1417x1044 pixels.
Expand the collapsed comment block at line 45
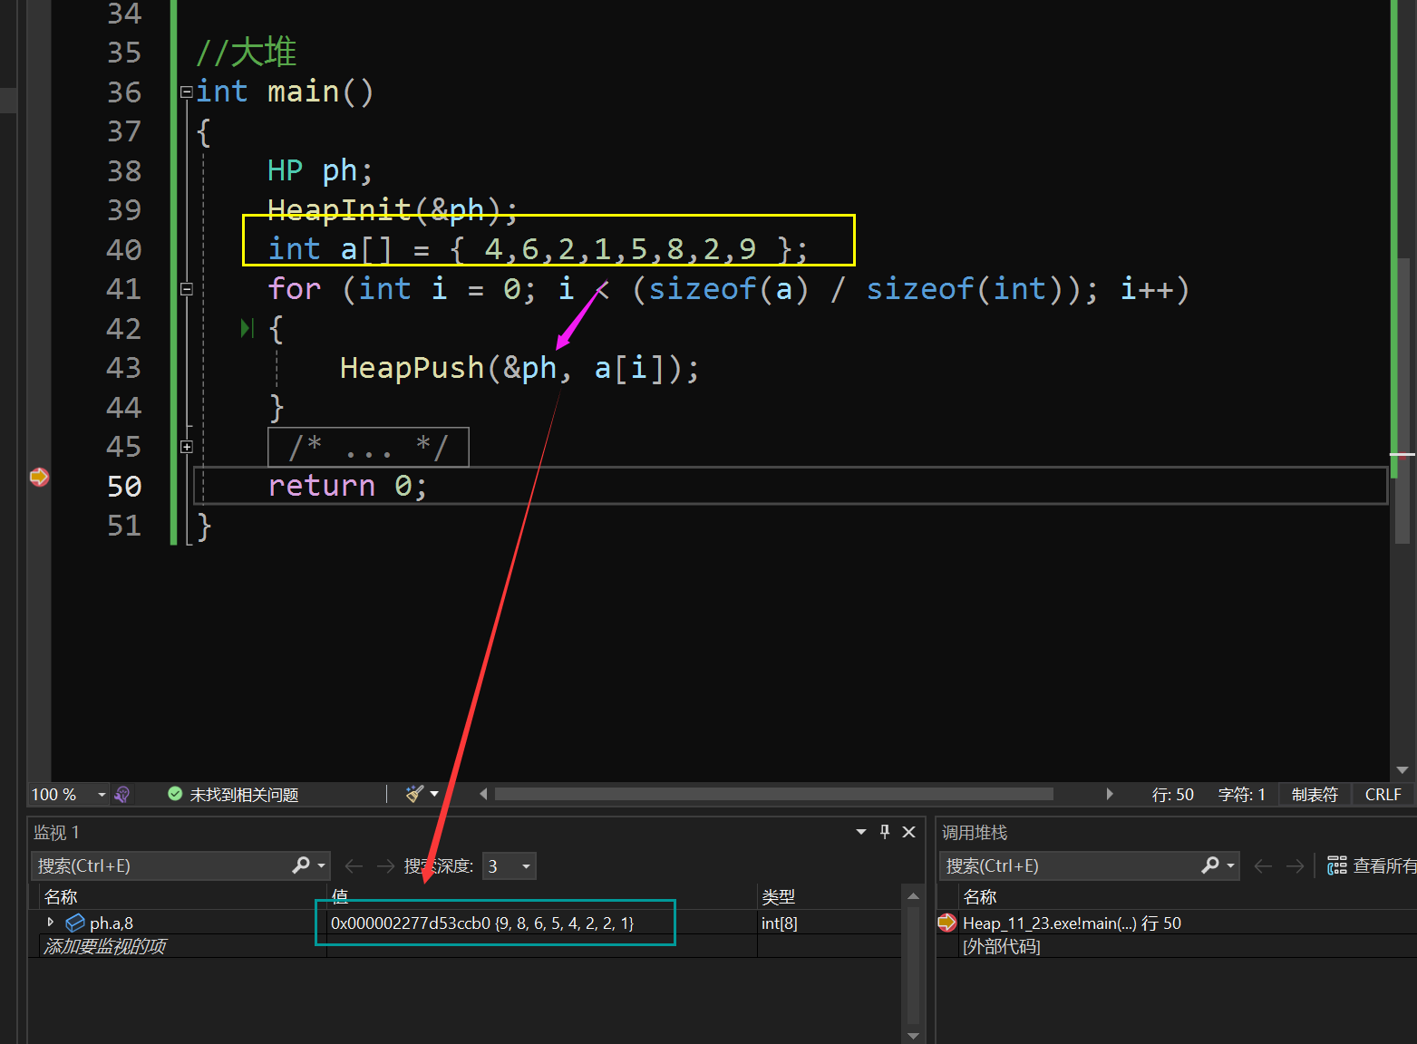pyautogui.click(x=186, y=447)
